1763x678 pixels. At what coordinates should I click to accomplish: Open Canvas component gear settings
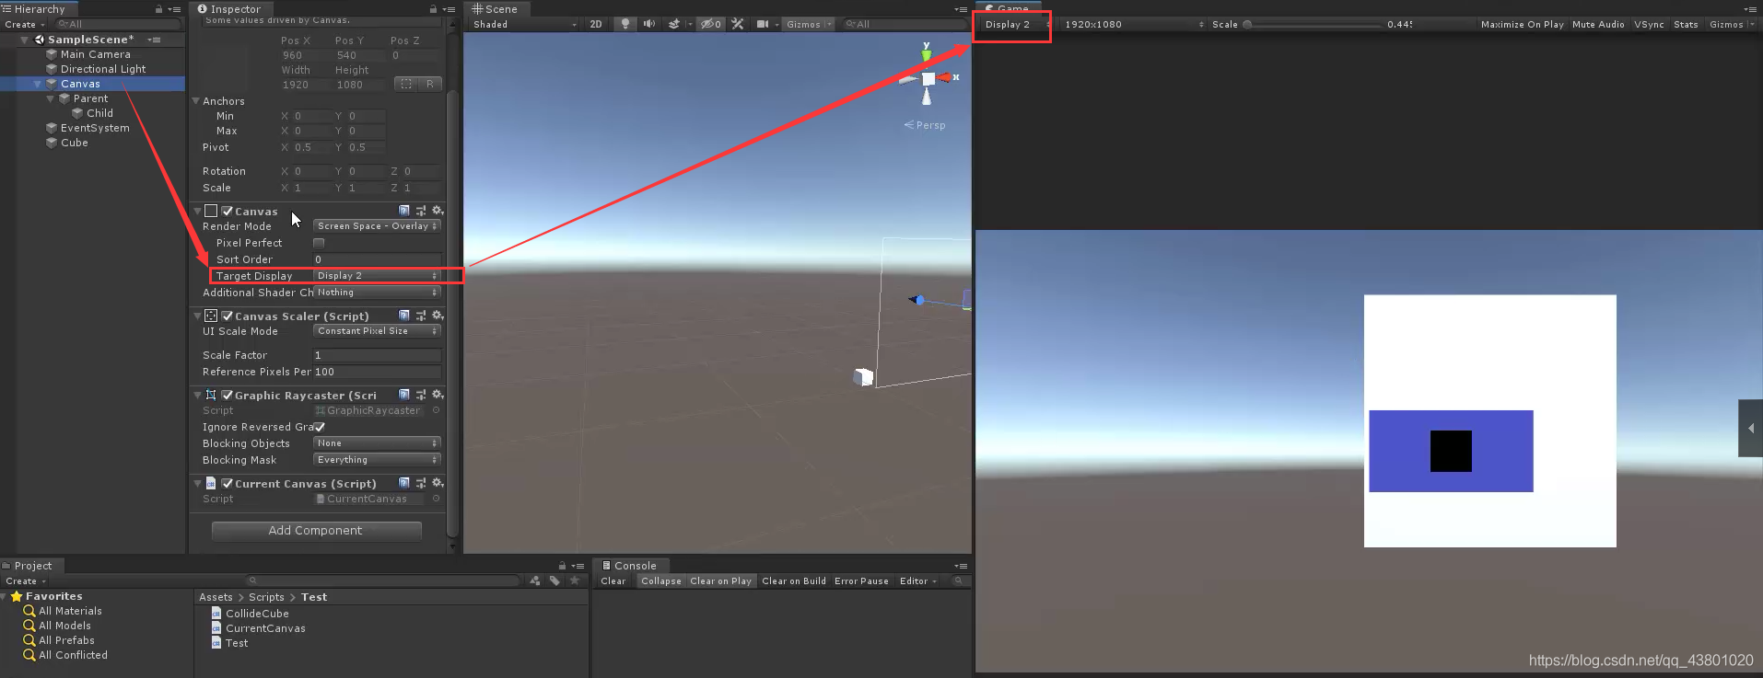(x=438, y=211)
